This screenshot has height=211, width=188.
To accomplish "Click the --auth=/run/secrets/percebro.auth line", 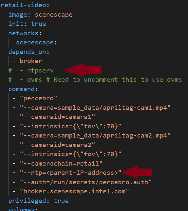I will (x=86, y=182).
